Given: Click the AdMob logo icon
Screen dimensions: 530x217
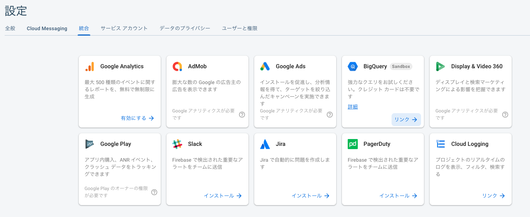Looking at the screenshot, I should pyautogui.click(x=177, y=66).
